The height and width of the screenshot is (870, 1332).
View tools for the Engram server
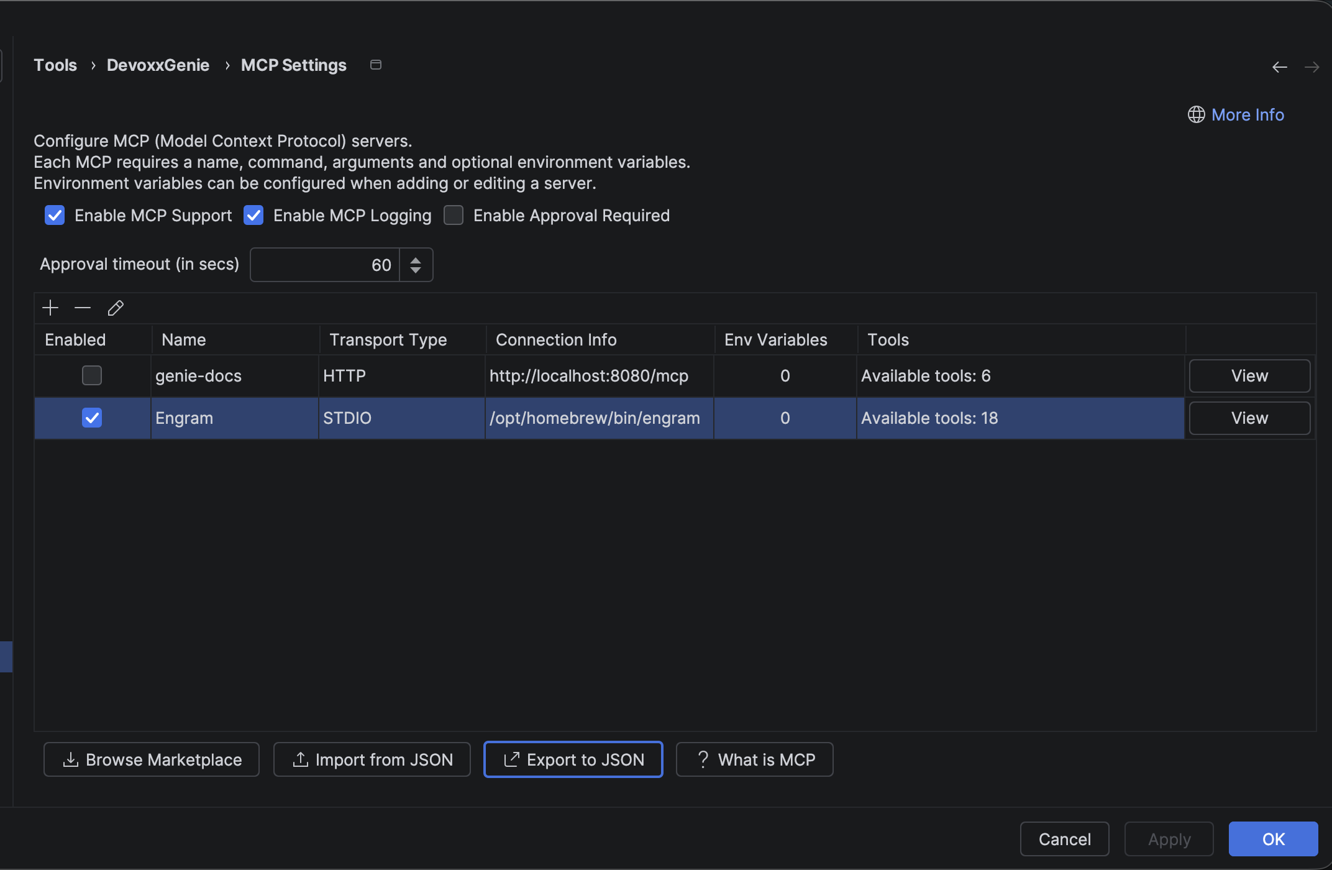tap(1249, 418)
